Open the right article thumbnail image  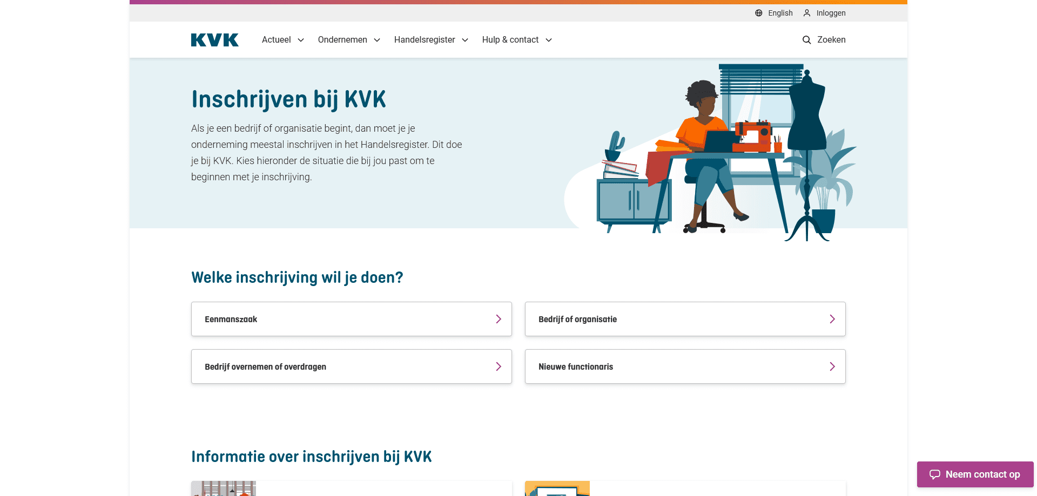pos(557,488)
